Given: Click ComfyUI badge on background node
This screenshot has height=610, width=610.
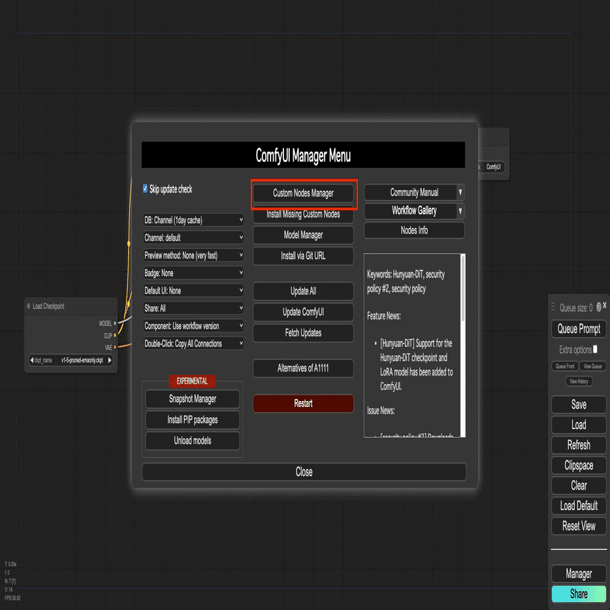Looking at the screenshot, I should (x=493, y=167).
